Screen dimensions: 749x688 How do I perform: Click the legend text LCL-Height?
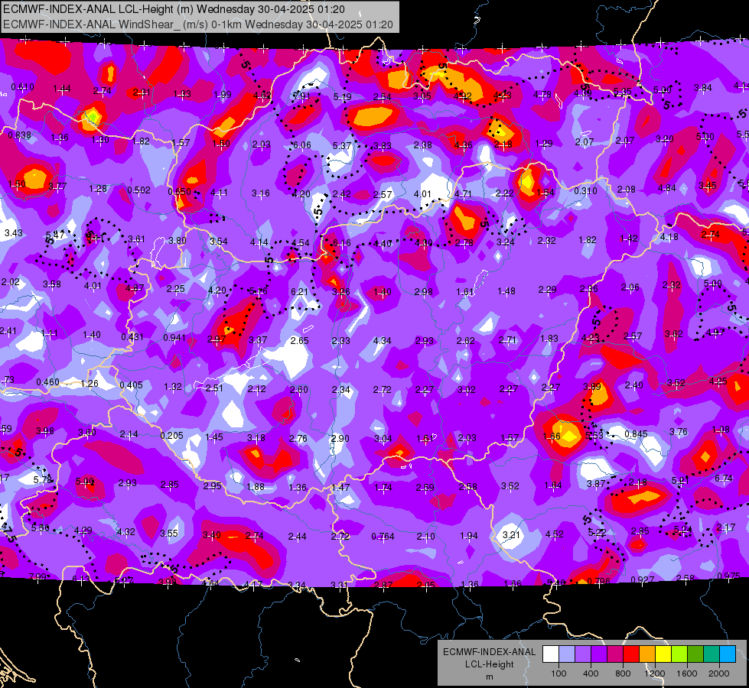tap(489, 664)
